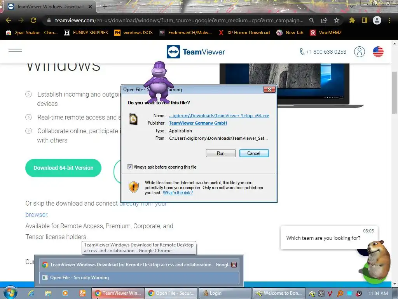This screenshot has width=398, height=299.
Task: Toggle the Chrome side panel icon
Action: [365, 20]
